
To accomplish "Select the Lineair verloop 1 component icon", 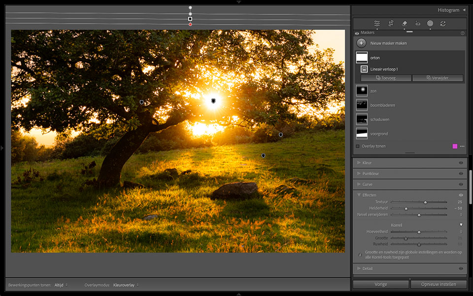I will click(364, 69).
